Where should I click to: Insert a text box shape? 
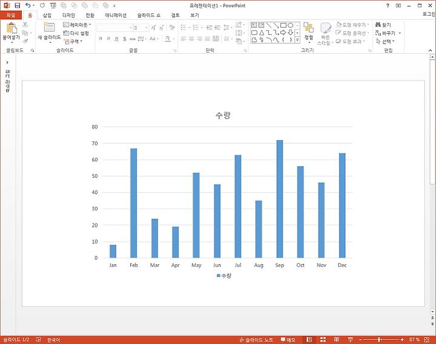(254, 25)
